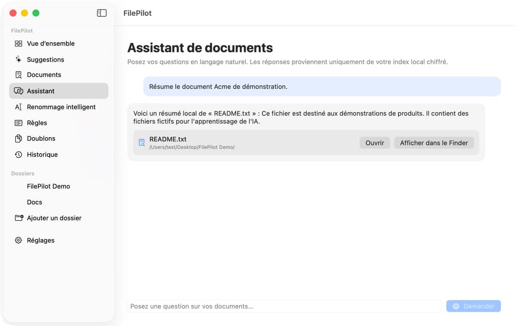Click the Vue d'ensemble grid icon
The width and height of the screenshot is (515, 326).
point(18,44)
